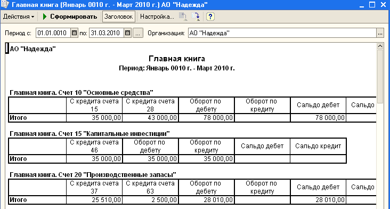Select header С кредита счета 46

pyautogui.click(x=94, y=146)
